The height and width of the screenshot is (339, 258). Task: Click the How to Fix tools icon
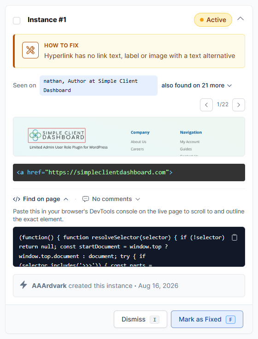click(30, 50)
